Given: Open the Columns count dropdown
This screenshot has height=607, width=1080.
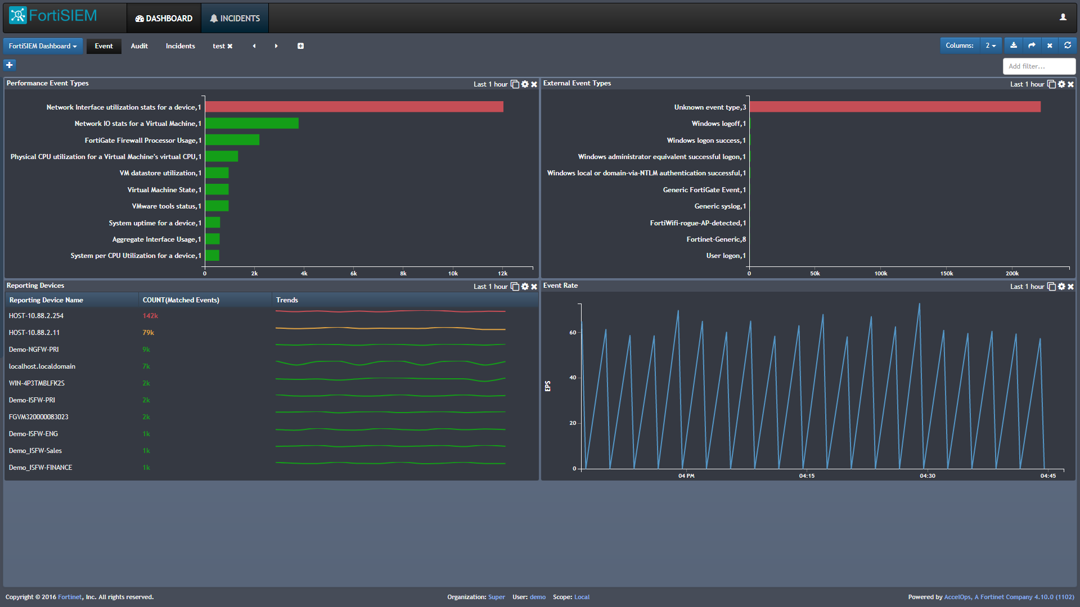Looking at the screenshot, I should (991, 46).
